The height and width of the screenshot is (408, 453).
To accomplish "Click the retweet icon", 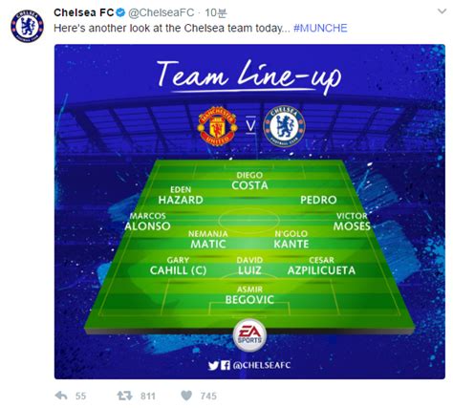I will click(124, 396).
